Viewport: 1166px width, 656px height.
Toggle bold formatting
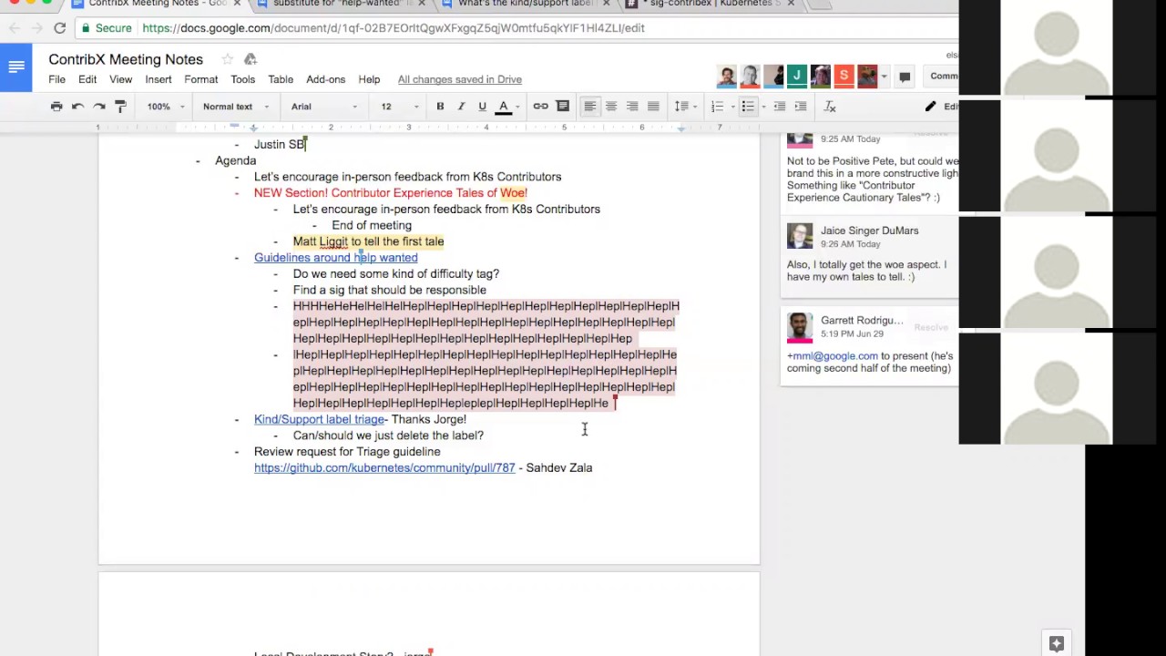(440, 107)
